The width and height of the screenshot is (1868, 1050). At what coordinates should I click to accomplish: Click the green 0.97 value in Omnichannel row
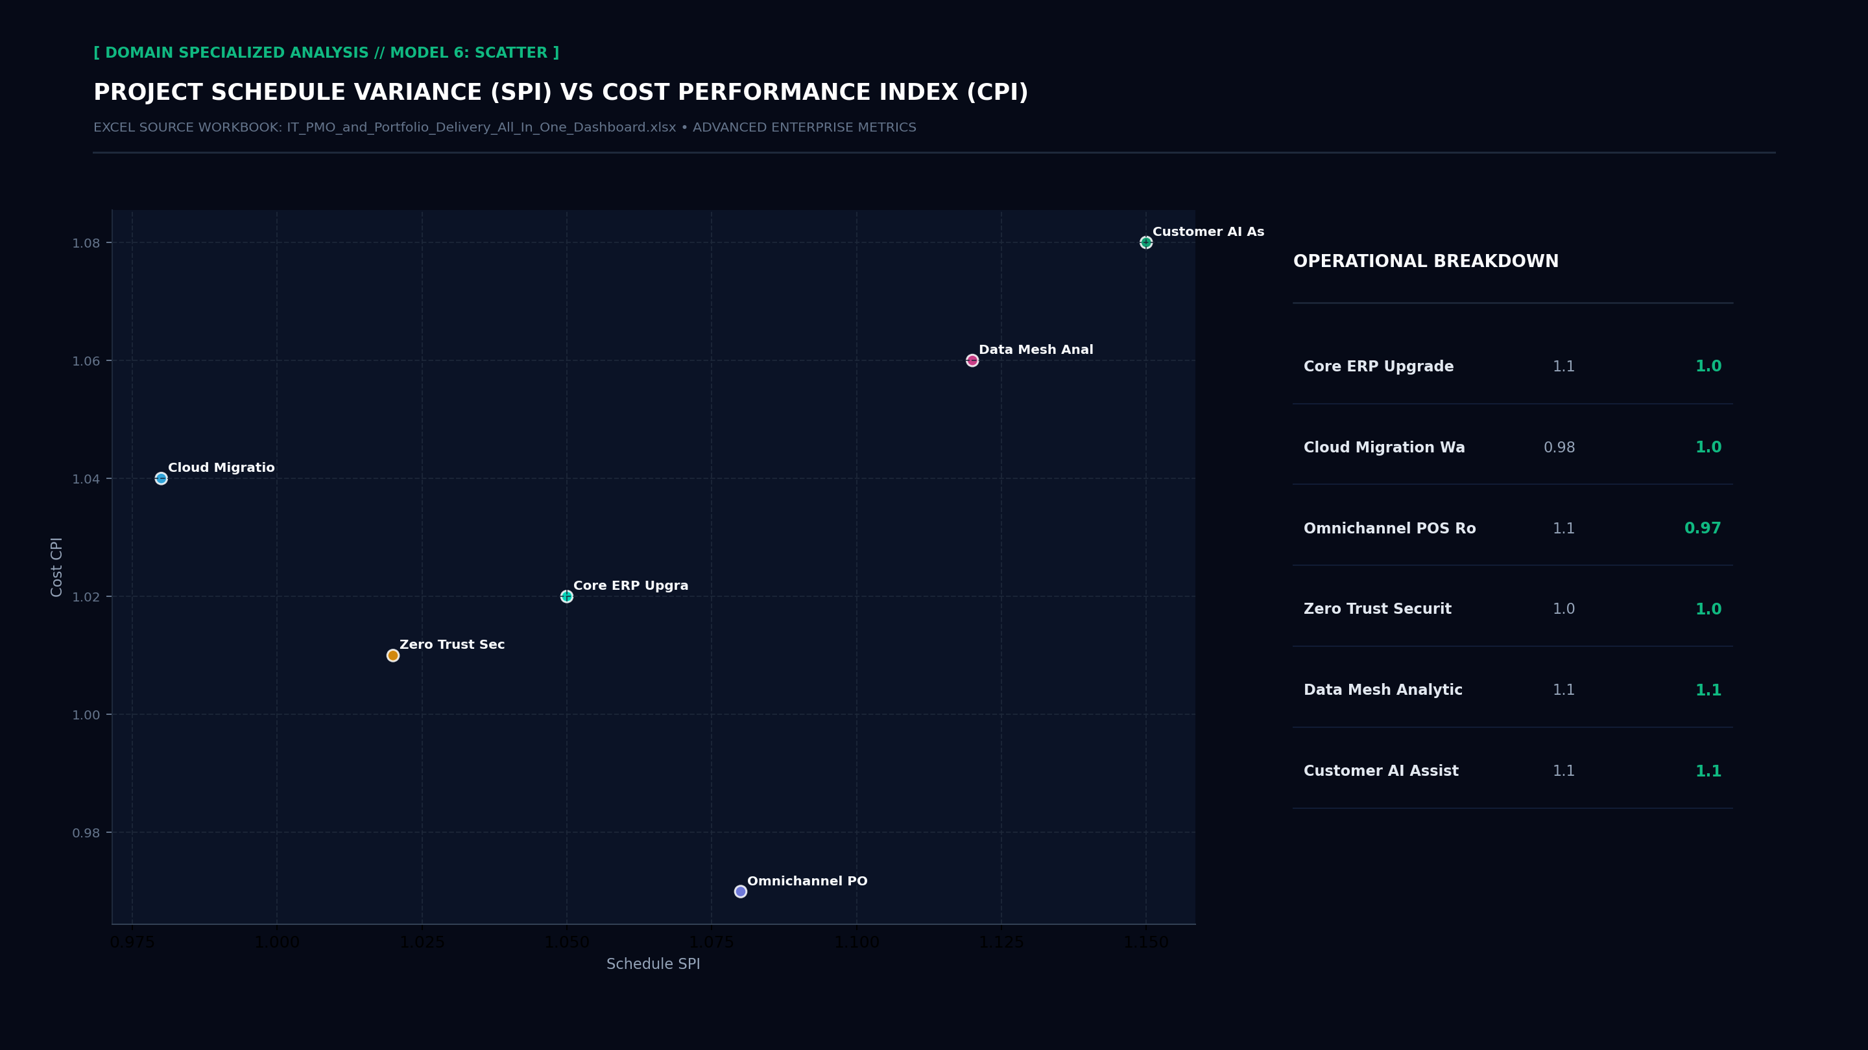pyautogui.click(x=1703, y=529)
